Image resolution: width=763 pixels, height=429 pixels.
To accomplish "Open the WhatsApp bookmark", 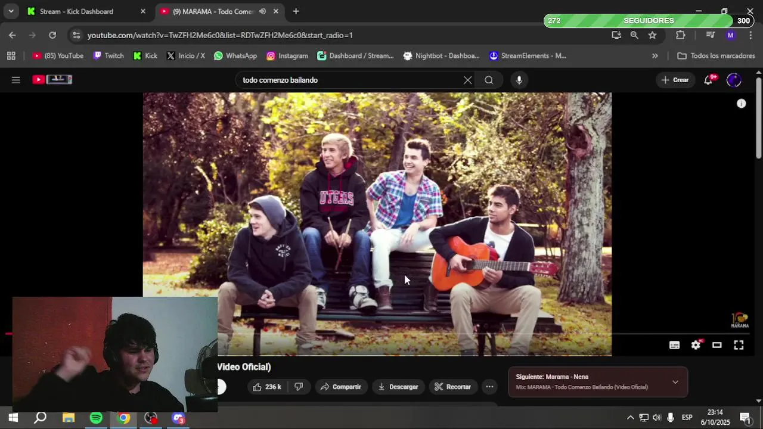I will (x=235, y=56).
